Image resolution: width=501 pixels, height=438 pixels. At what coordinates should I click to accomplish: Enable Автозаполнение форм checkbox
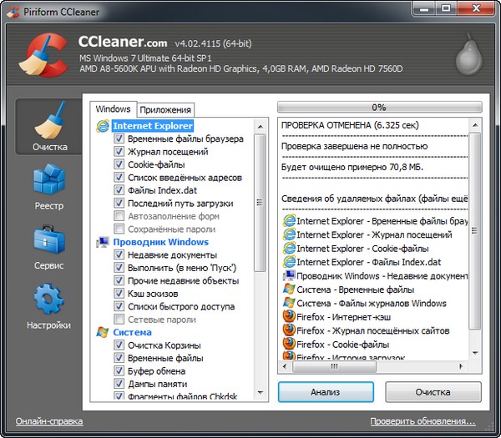click(119, 216)
